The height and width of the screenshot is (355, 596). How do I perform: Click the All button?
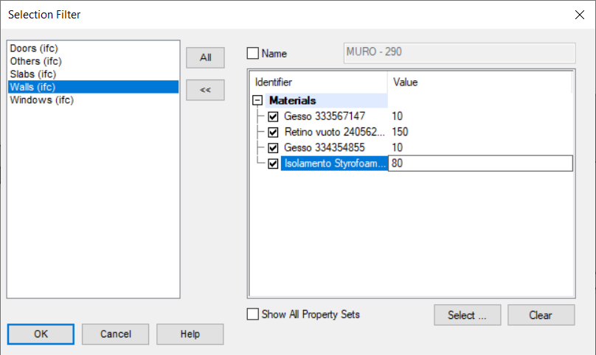(x=205, y=57)
